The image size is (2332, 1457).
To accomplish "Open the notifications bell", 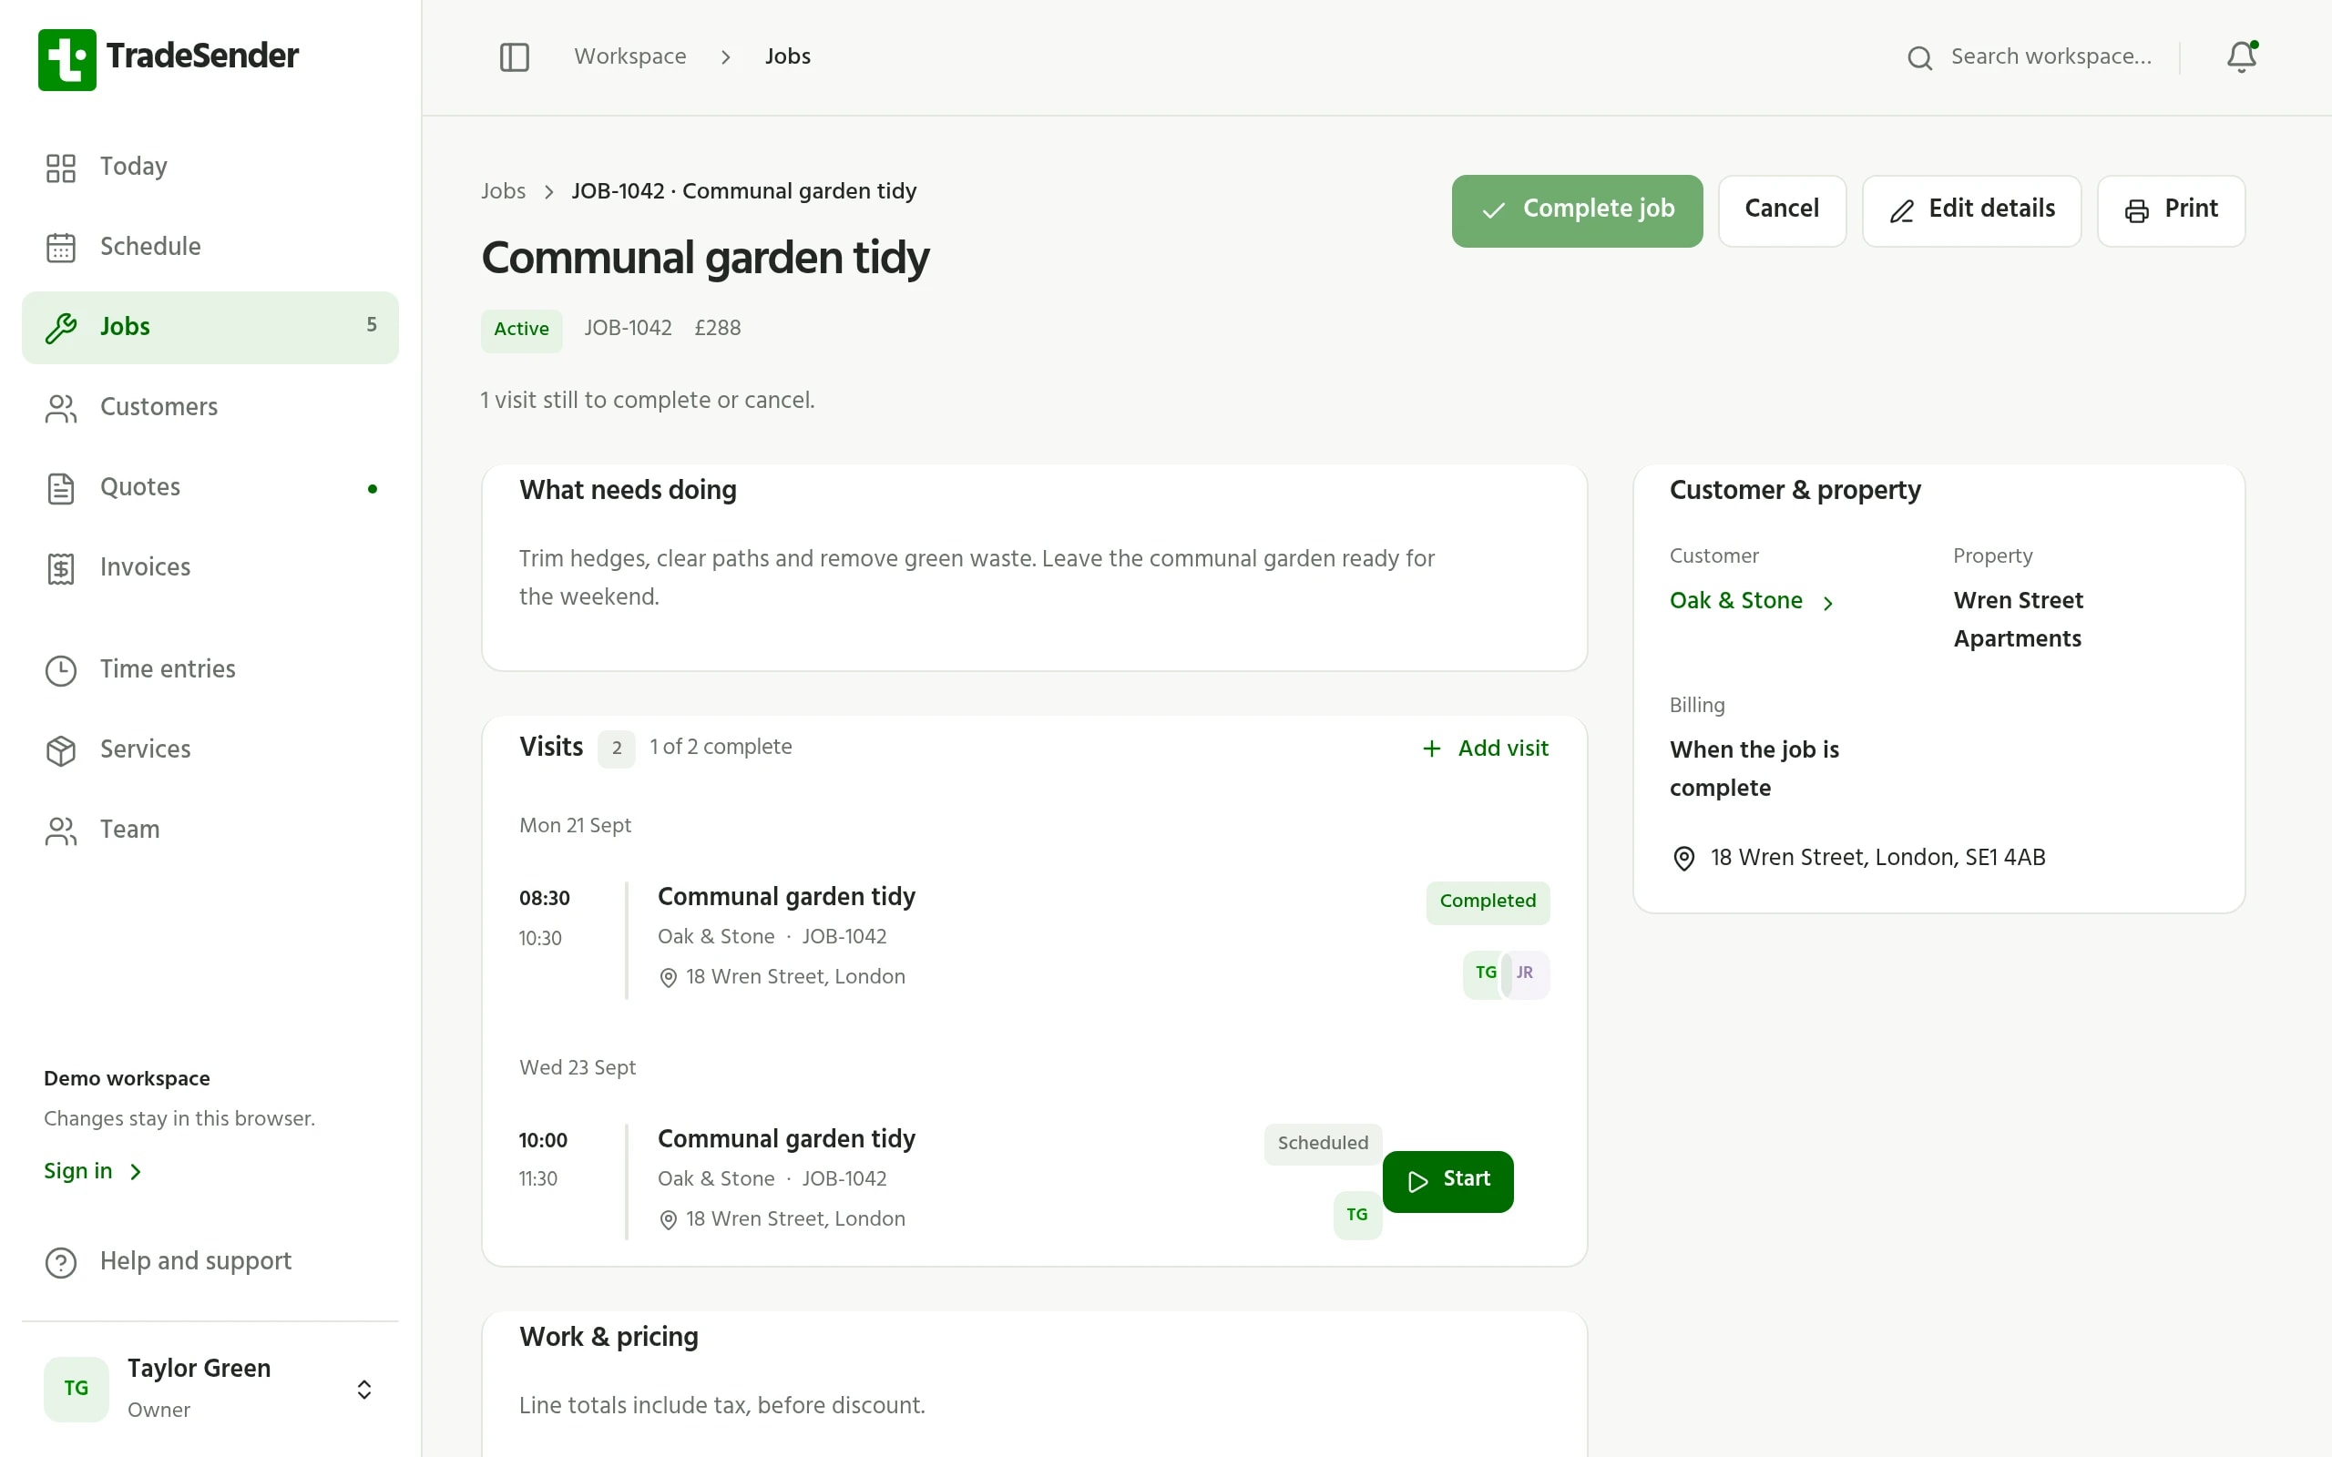I will click(x=2242, y=56).
